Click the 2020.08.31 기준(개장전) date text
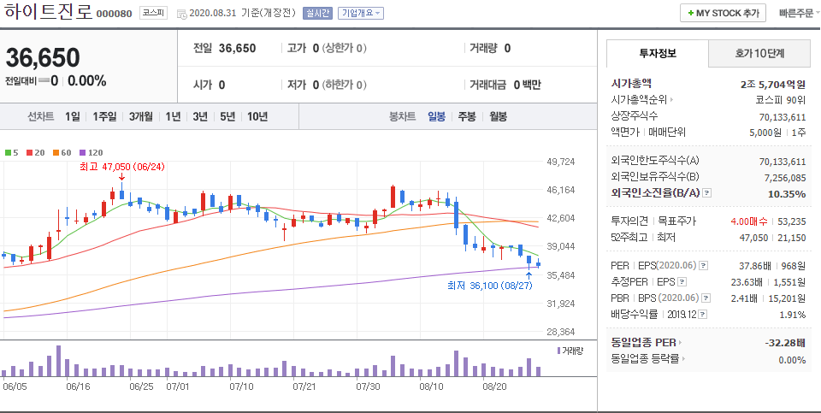This screenshot has width=821, height=413. click(242, 14)
